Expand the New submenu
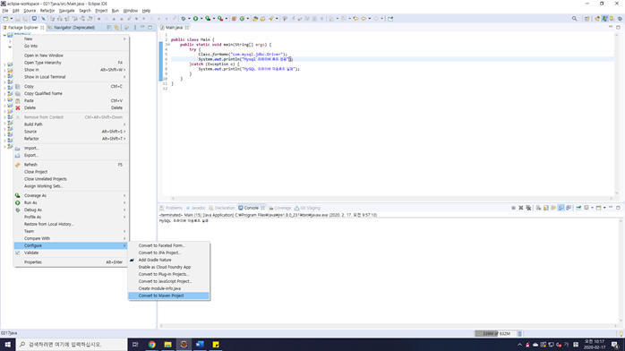Screen dimensions: 625x351 (71, 39)
